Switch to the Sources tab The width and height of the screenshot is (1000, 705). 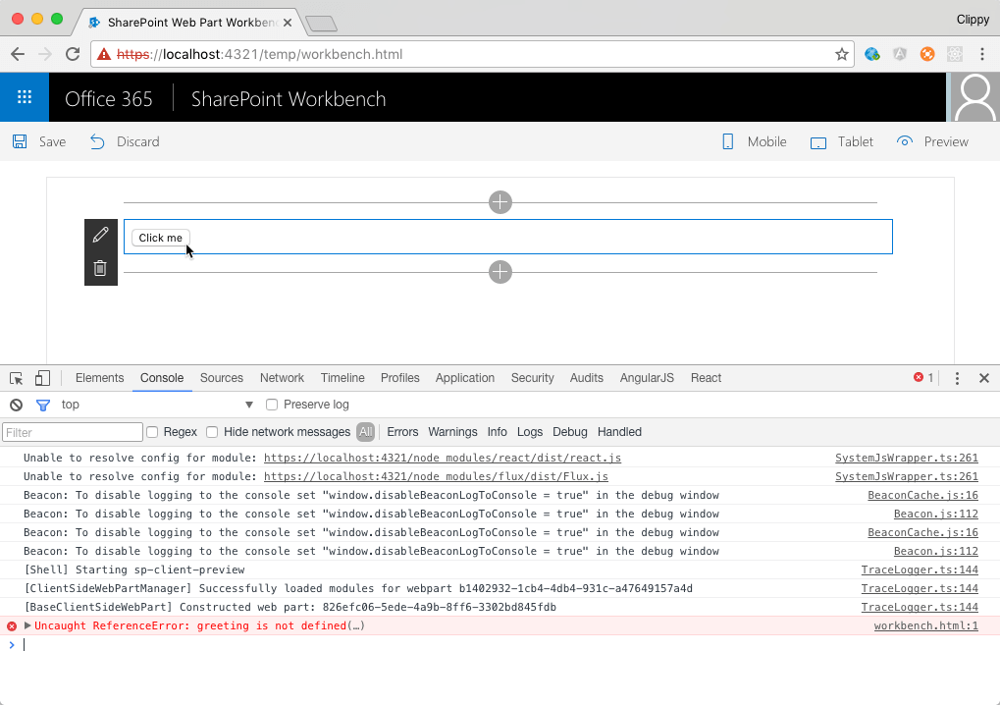[221, 377]
